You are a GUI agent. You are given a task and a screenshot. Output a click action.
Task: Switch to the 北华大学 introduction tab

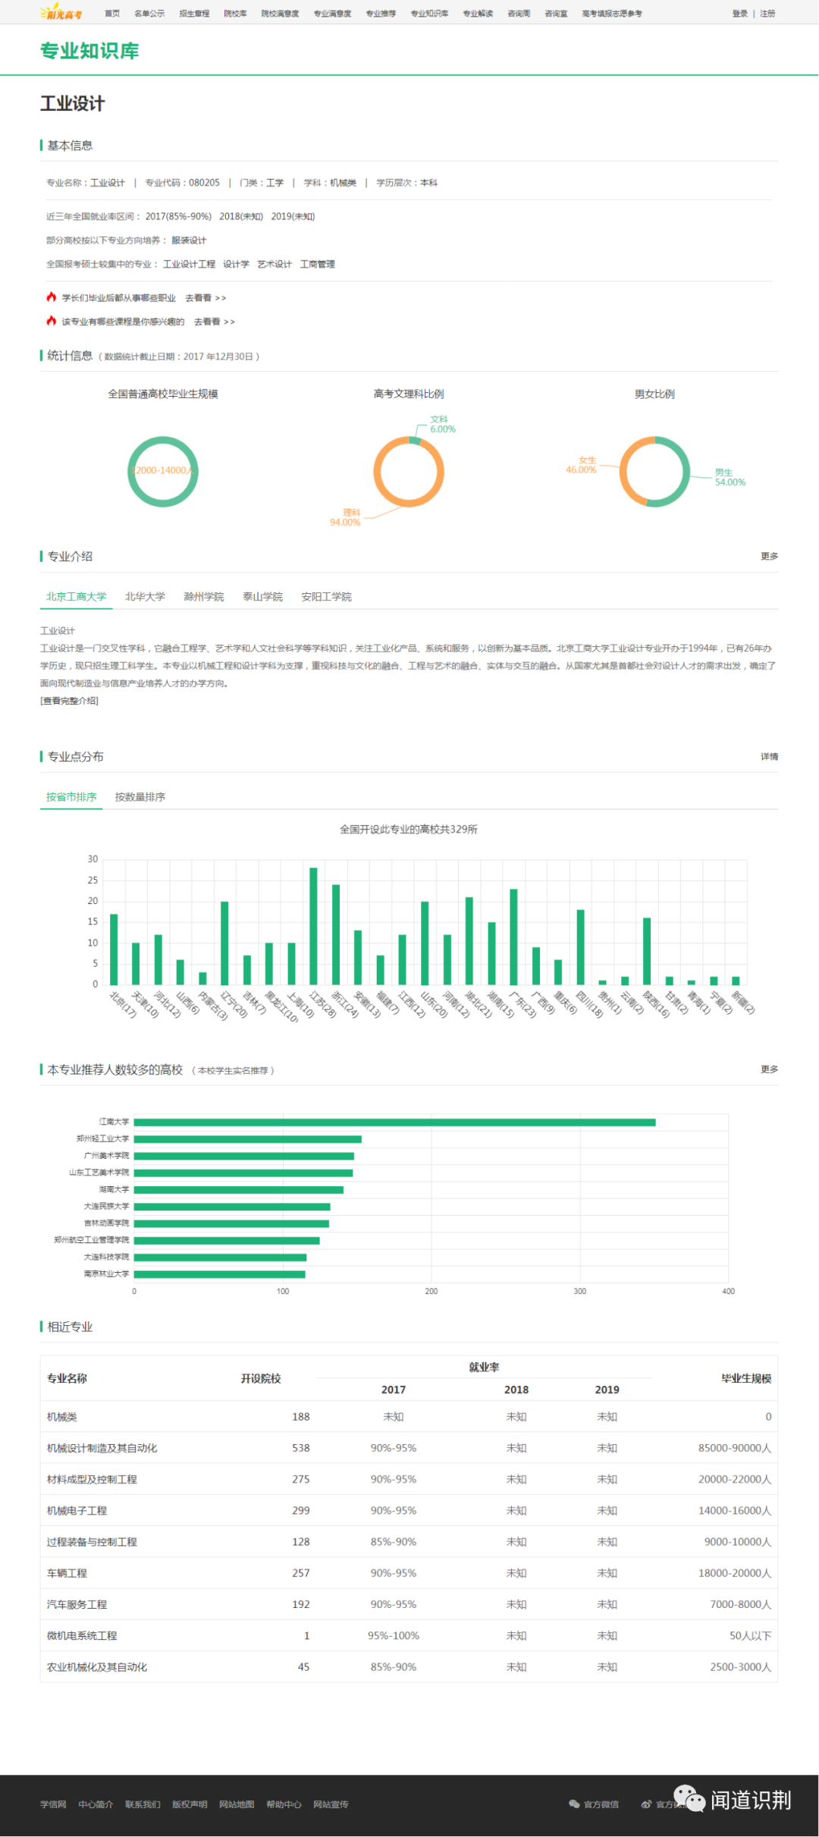(x=145, y=597)
